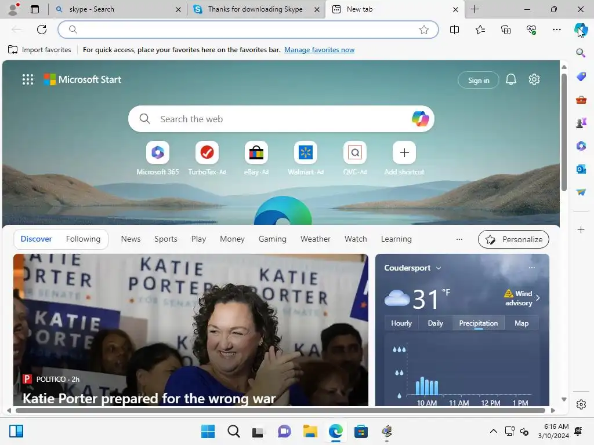Switch weather card to Hourly tab

click(x=401, y=323)
